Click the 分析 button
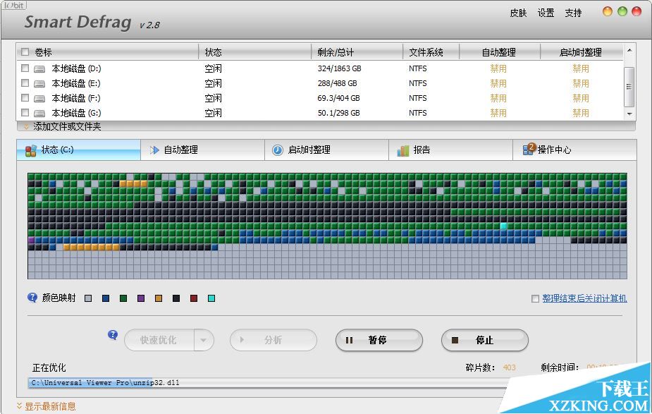The image size is (652, 414). coord(273,341)
